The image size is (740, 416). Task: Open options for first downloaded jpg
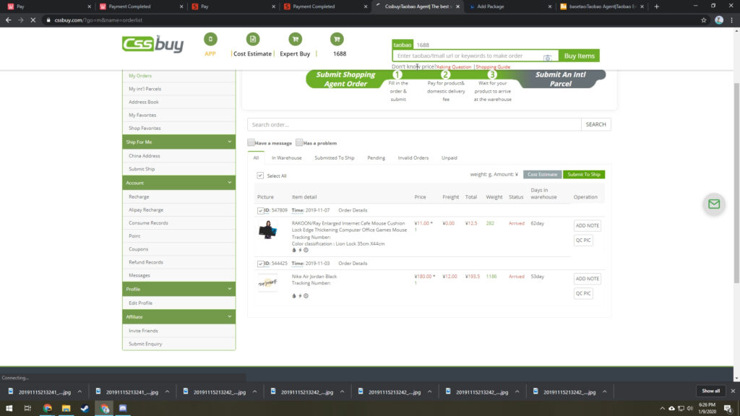79,392
